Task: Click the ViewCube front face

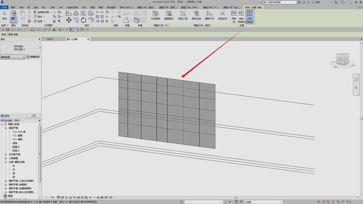Action: [341, 59]
